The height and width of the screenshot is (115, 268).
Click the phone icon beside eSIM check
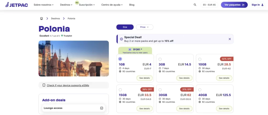[x=44, y=85]
